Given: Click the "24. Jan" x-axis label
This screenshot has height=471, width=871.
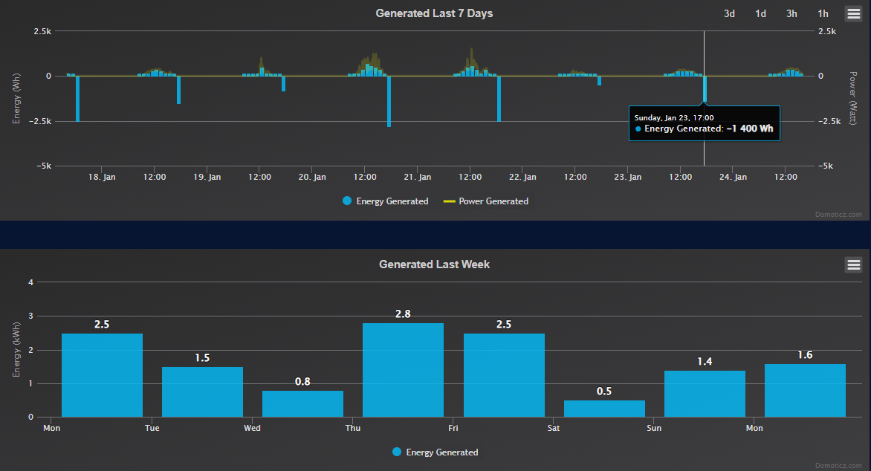Looking at the screenshot, I should pyautogui.click(x=733, y=177).
